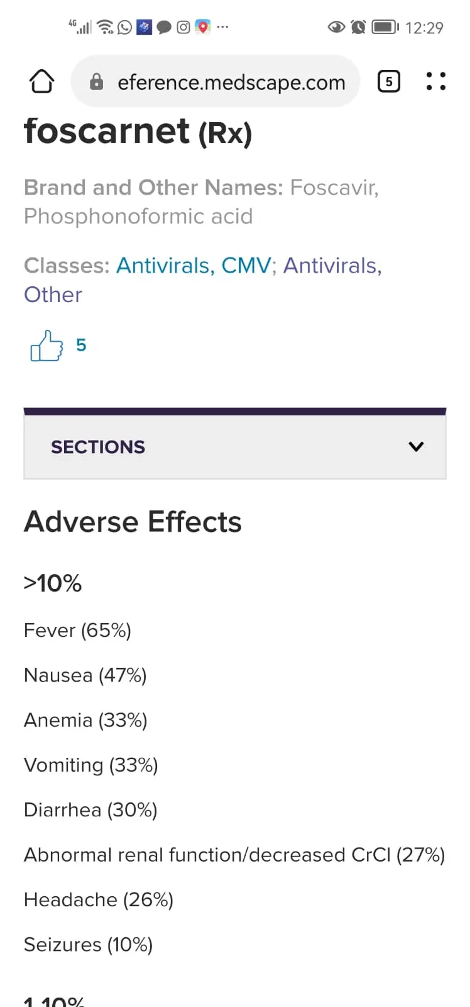Tap the Instagram notification icon

click(x=183, y=27)
